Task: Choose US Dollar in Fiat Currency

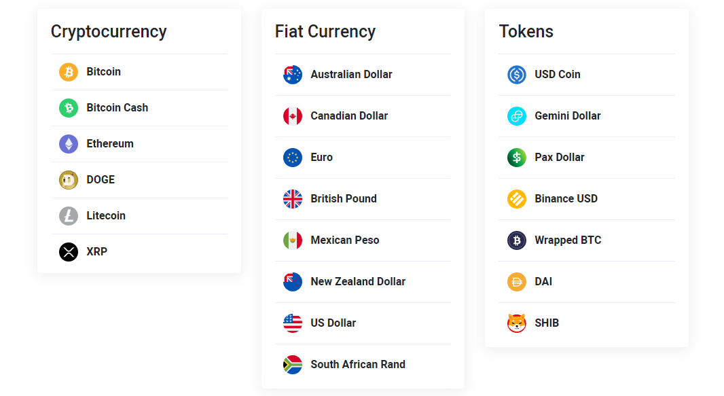Action: pyautogui.click(x=333, y=323)
